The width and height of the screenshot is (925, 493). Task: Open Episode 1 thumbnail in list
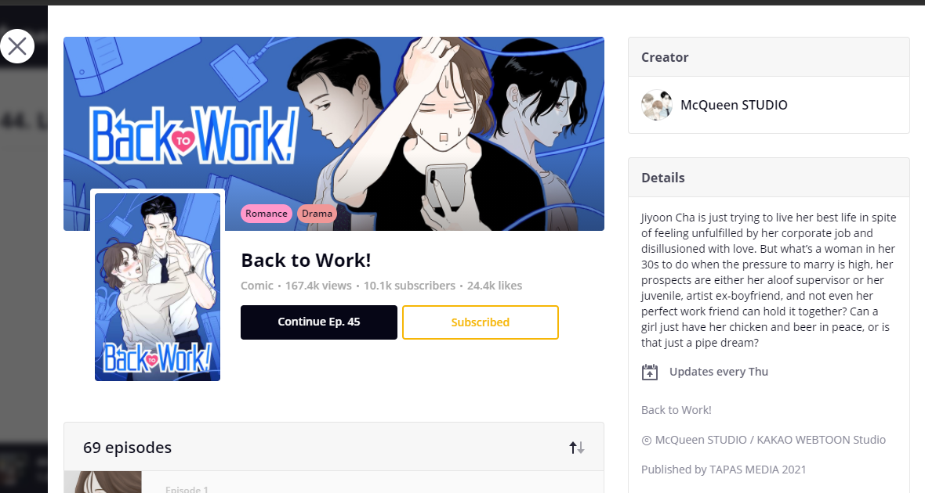tap(103, 482)
